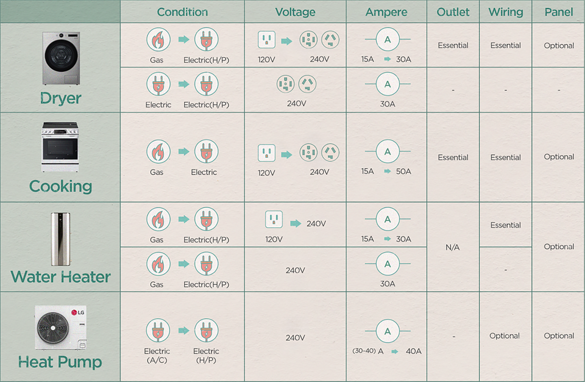
Task: Click the Essential label in Dryer Outlet column
Action: coord(453,45)
